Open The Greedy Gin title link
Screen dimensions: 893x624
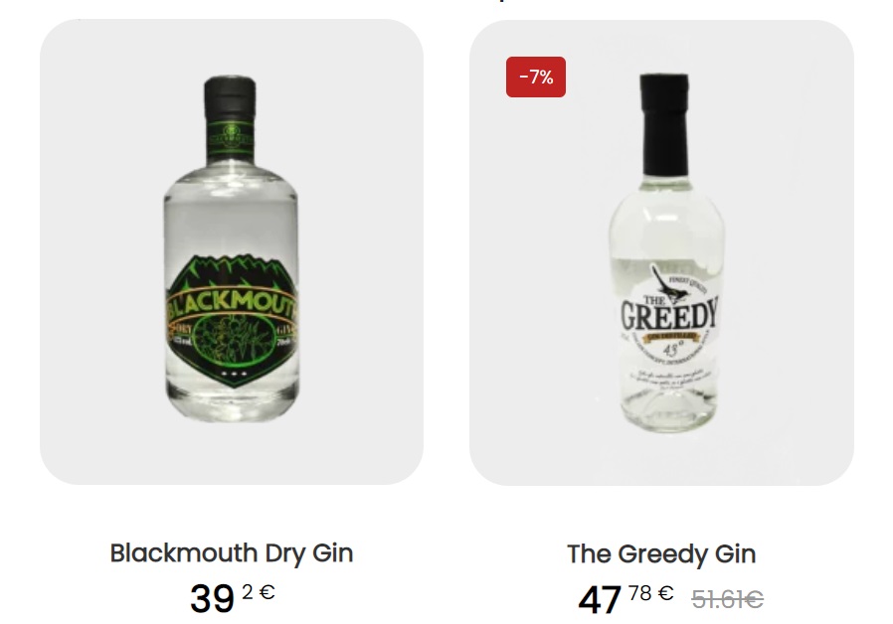(661, 554)
